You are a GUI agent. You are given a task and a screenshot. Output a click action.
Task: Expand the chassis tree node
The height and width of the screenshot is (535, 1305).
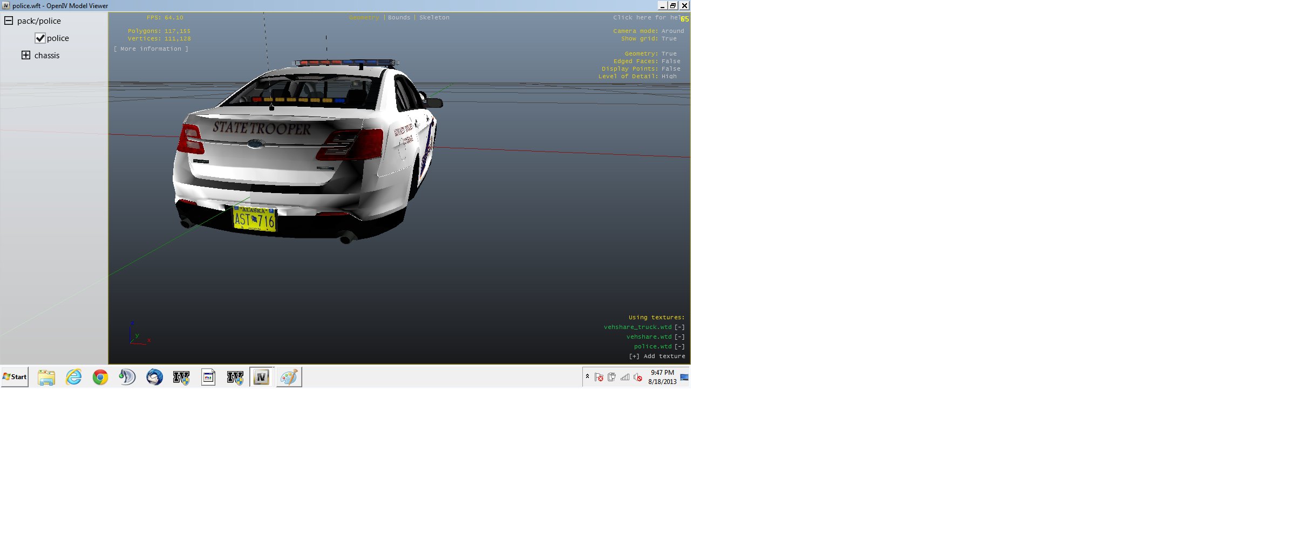26,56
